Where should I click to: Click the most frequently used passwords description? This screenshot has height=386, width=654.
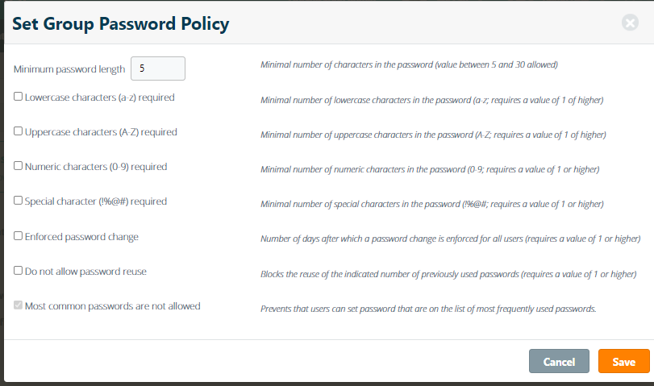428,309
